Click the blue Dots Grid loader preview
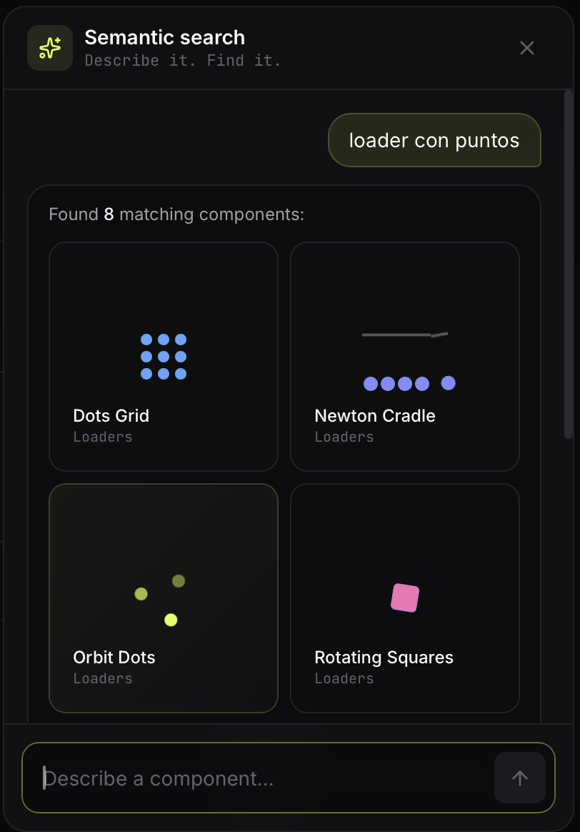The image size is (580, 832). click(164, 357)
